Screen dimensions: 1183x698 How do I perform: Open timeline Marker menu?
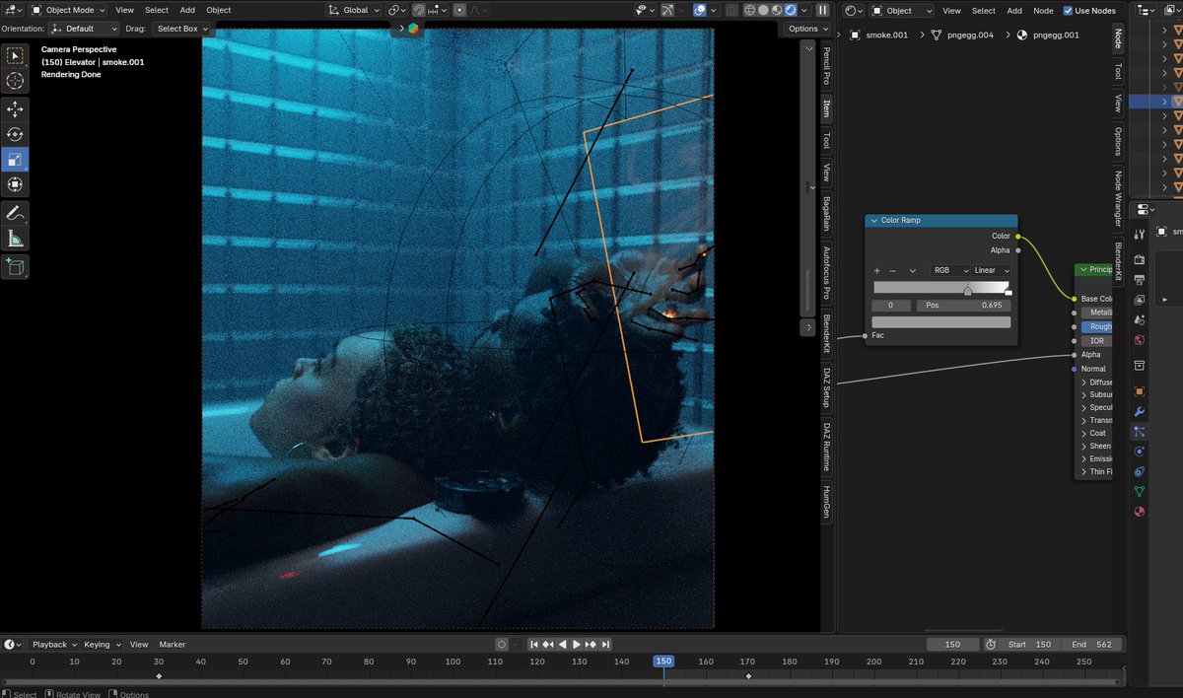pyautogui.click(x=173, y=645)
